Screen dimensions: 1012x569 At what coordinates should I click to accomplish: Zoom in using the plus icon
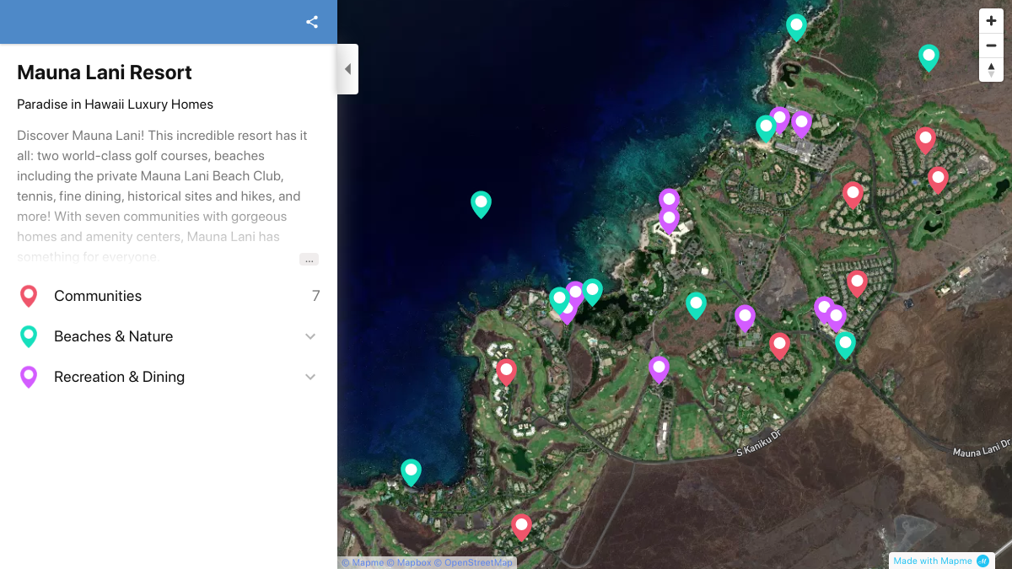[x=991, y=20]
